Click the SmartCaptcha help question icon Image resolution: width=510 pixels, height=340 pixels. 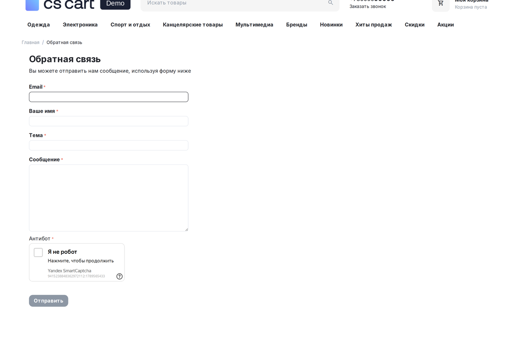(x=119, y=276)
